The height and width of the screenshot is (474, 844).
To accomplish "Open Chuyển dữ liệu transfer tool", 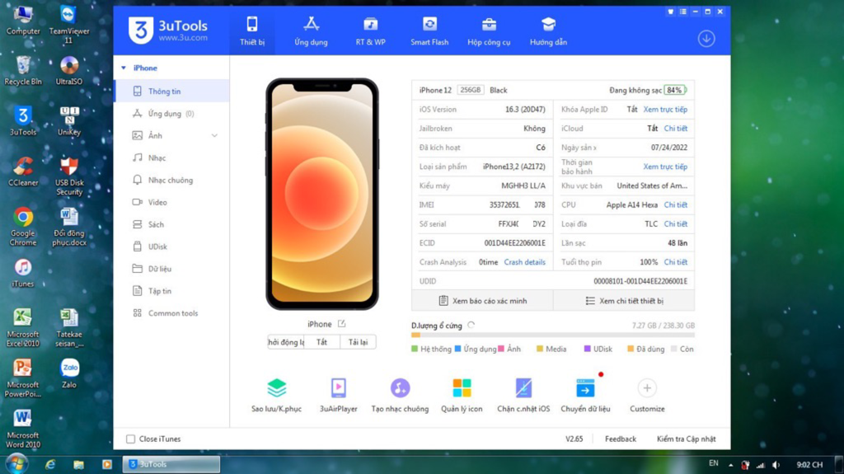I will tap(585, 395).
